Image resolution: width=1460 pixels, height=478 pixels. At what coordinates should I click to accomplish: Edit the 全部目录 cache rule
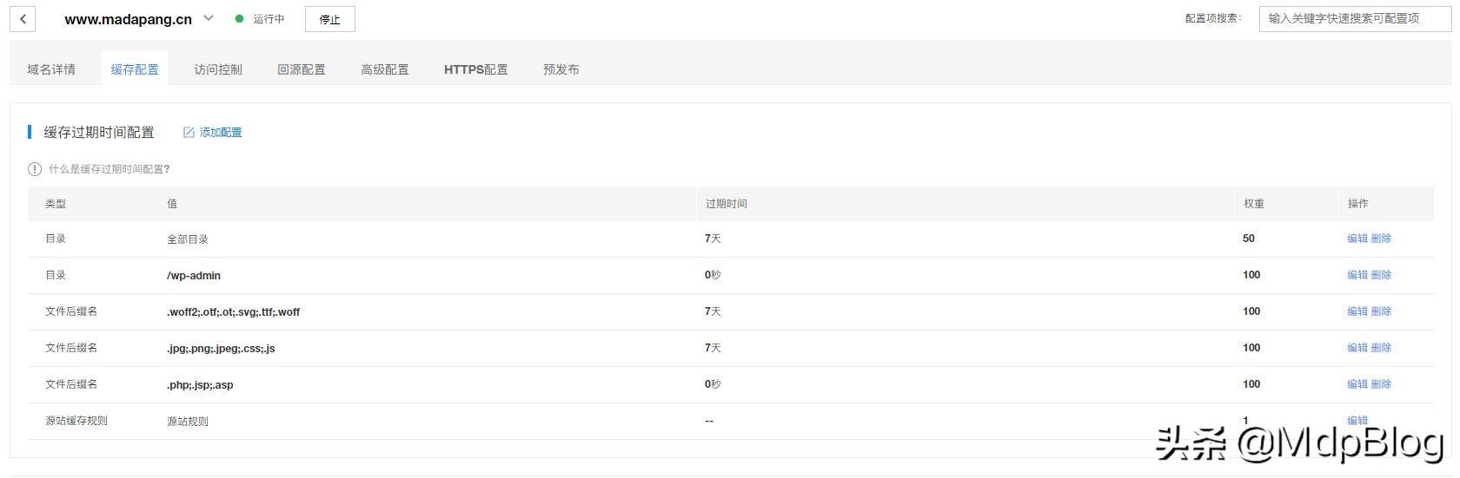click(x=1357, y=239)
